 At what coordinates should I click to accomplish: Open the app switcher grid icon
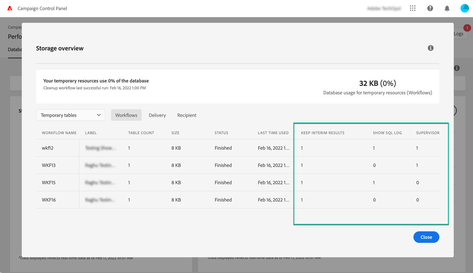point(412,8)
